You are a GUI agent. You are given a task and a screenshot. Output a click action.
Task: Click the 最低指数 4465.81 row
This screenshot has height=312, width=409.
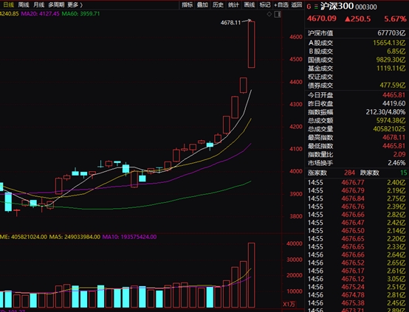(357, 146)
